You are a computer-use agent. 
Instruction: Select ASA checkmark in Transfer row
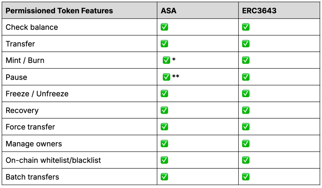[x=164, y=44]
